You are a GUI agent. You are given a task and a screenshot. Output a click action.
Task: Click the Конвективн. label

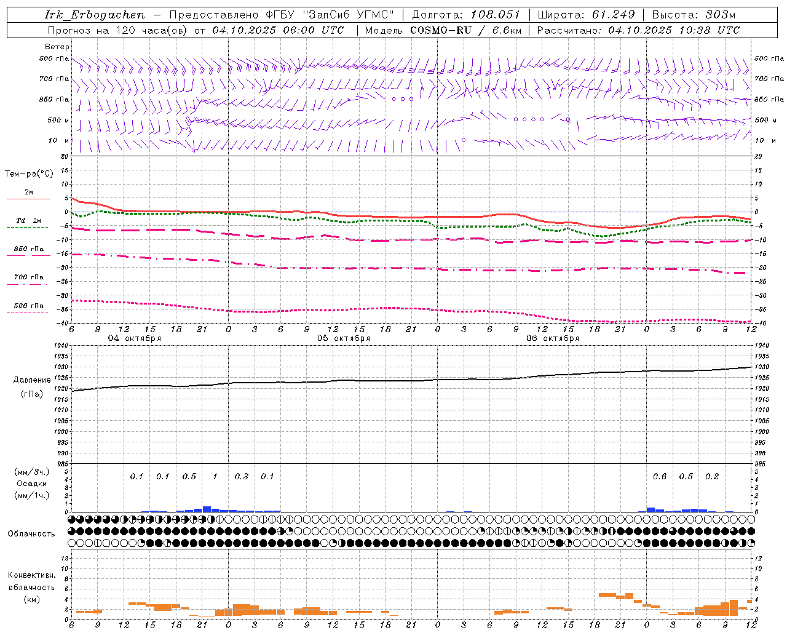tap(32, 575)
